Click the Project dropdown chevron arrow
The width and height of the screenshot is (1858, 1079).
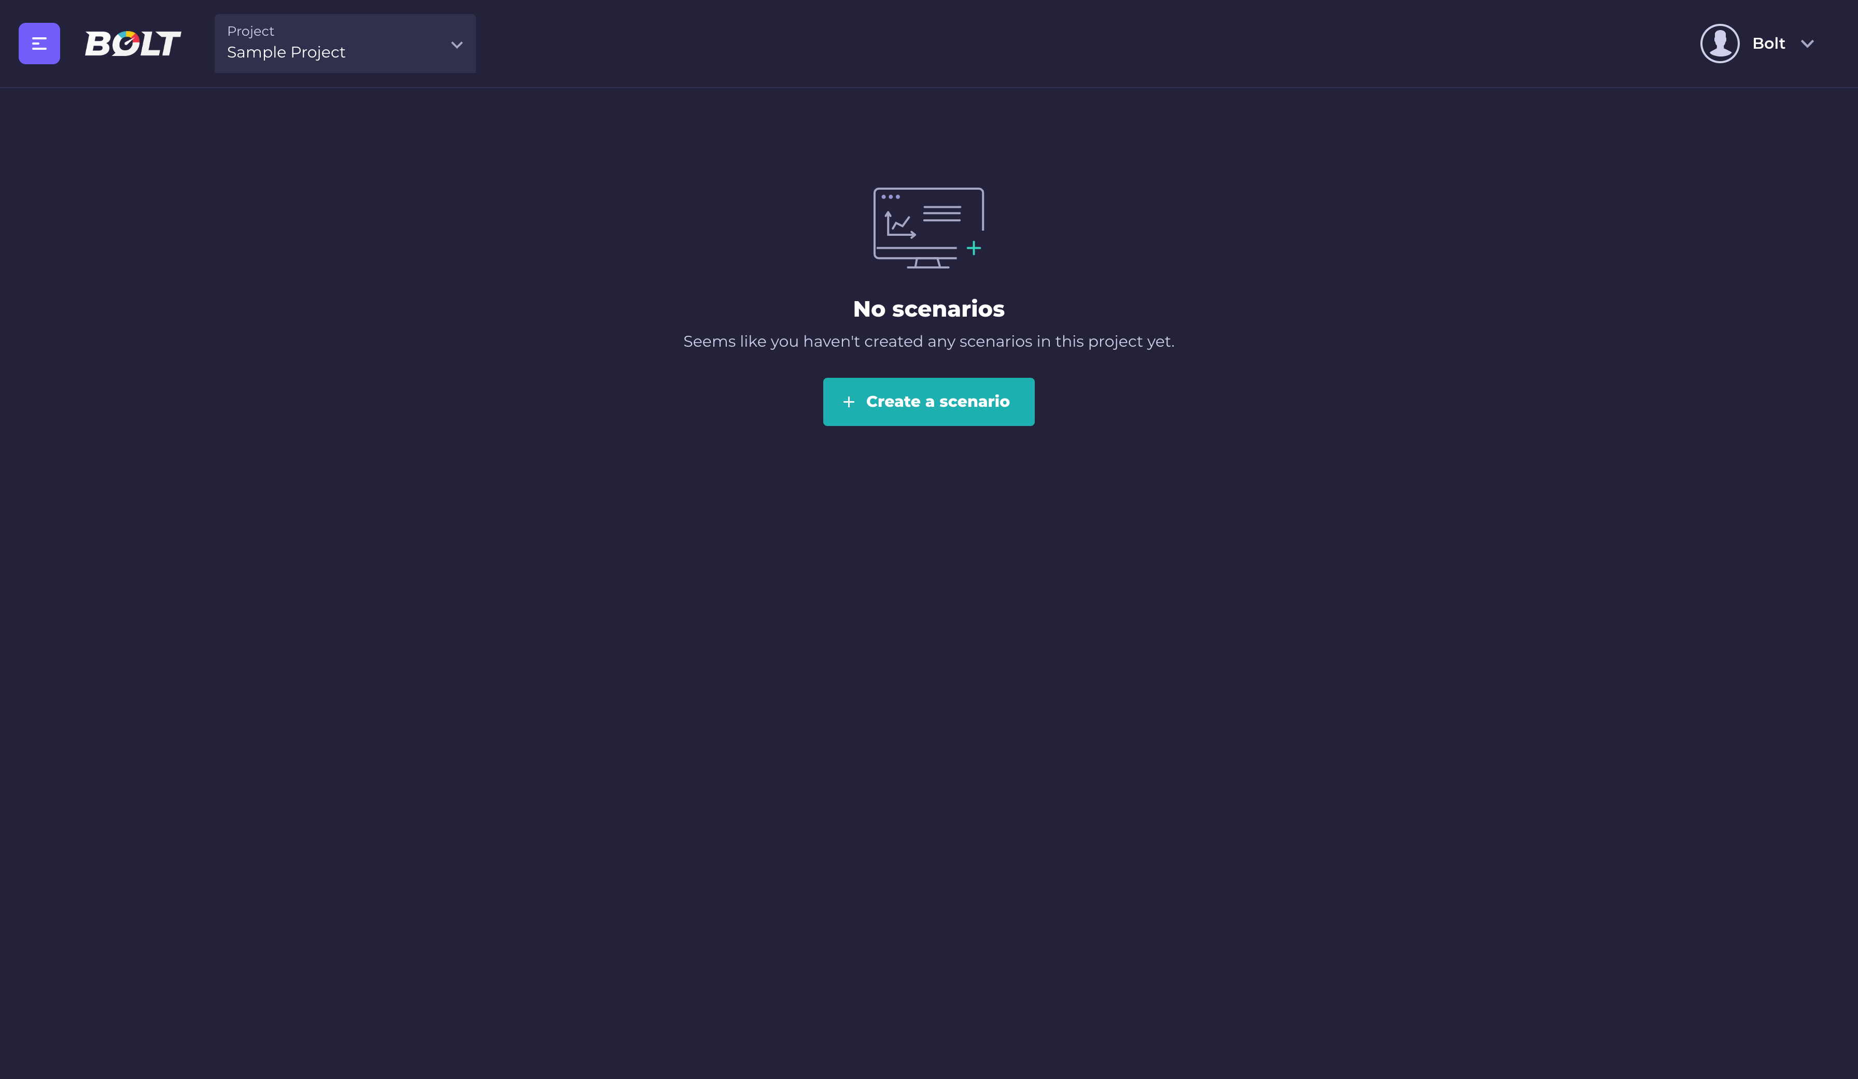[456, 44]
